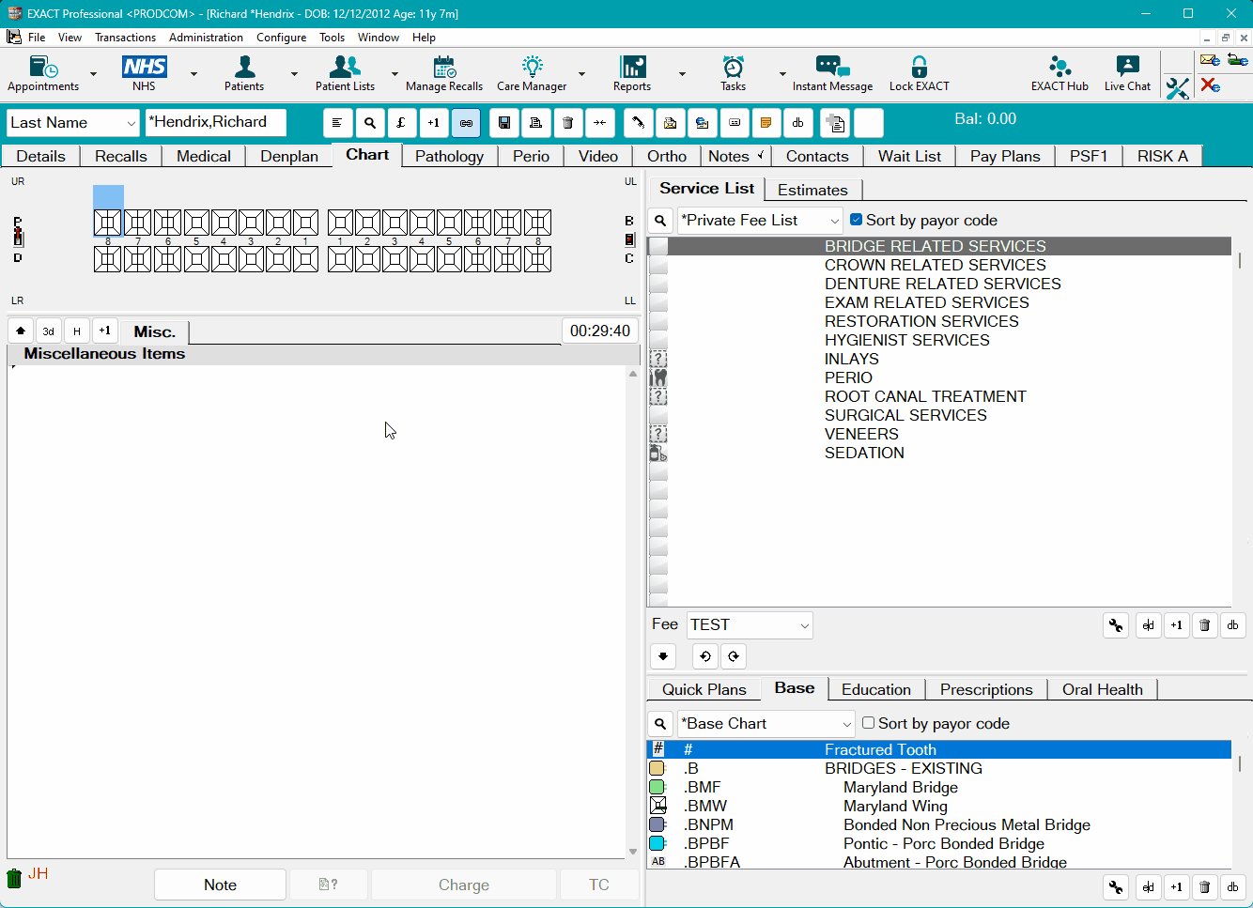Click the Service List trash can icon
The width and height of the screenshot is (1253, 908).
tap(1205, 625)
